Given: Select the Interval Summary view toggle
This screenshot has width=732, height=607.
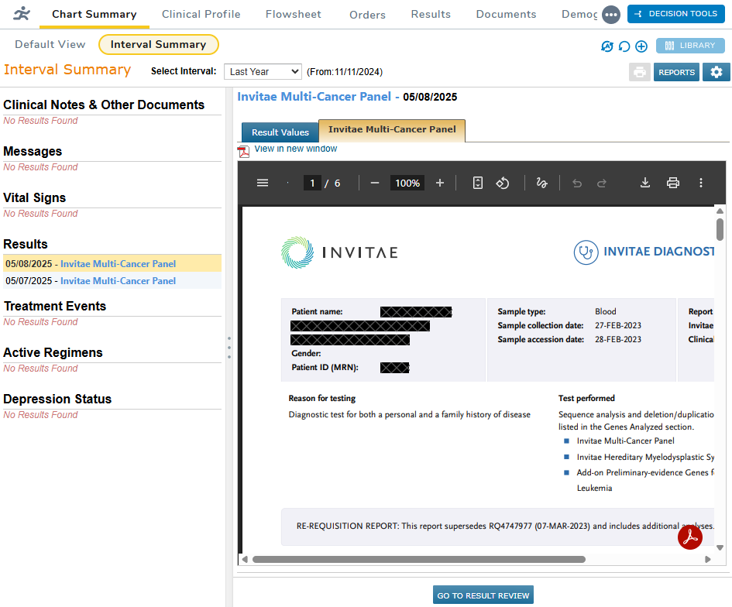Looking at the screenshot, I should 159,45.
